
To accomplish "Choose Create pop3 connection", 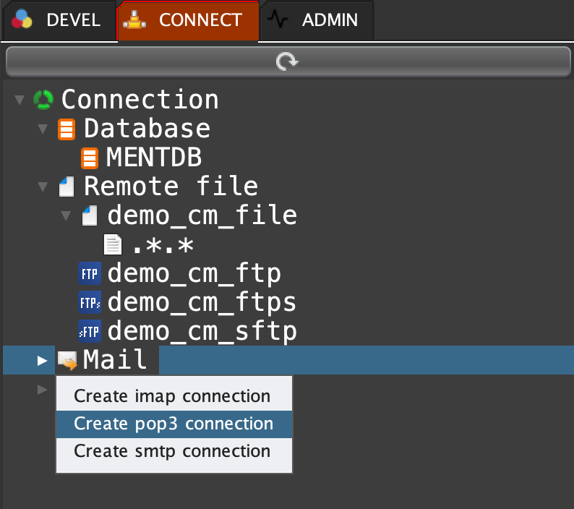I will click(174, 424).
